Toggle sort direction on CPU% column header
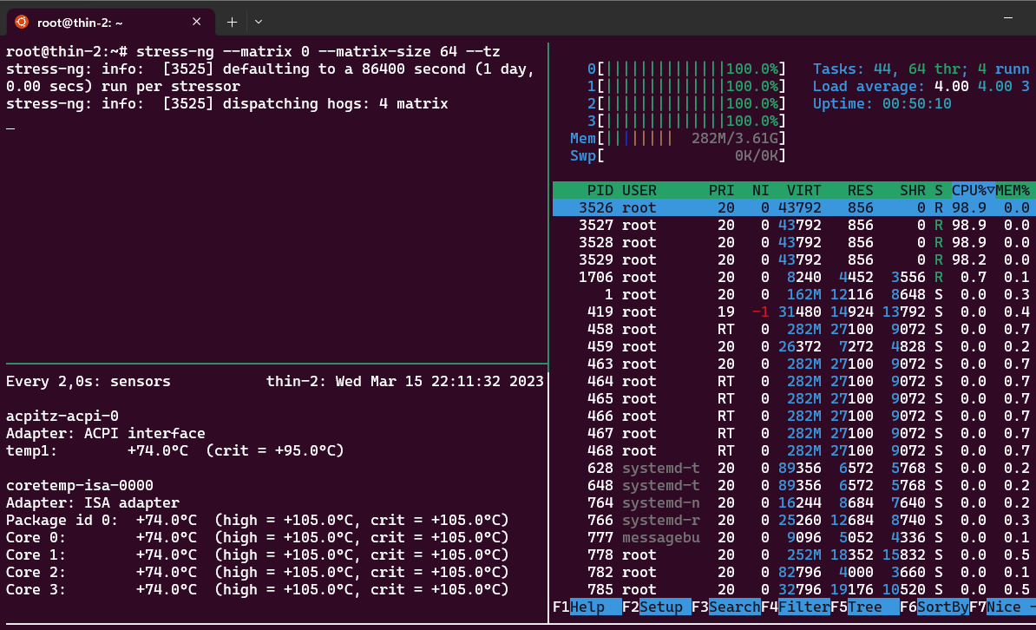 click(974, 190)
